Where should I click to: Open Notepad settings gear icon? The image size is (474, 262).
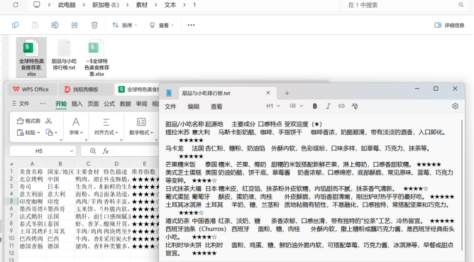coord(456,107)
